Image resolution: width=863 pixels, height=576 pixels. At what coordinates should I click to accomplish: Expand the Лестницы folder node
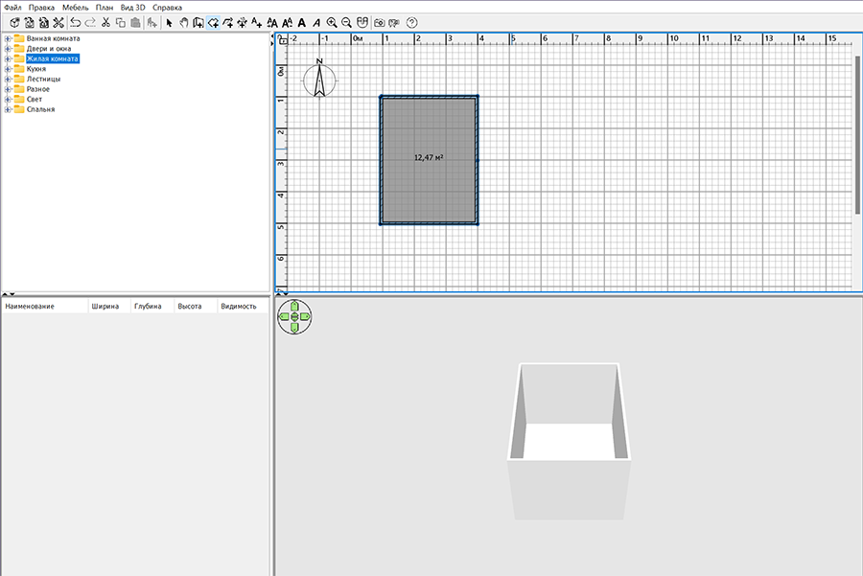(x=8, y=80)
